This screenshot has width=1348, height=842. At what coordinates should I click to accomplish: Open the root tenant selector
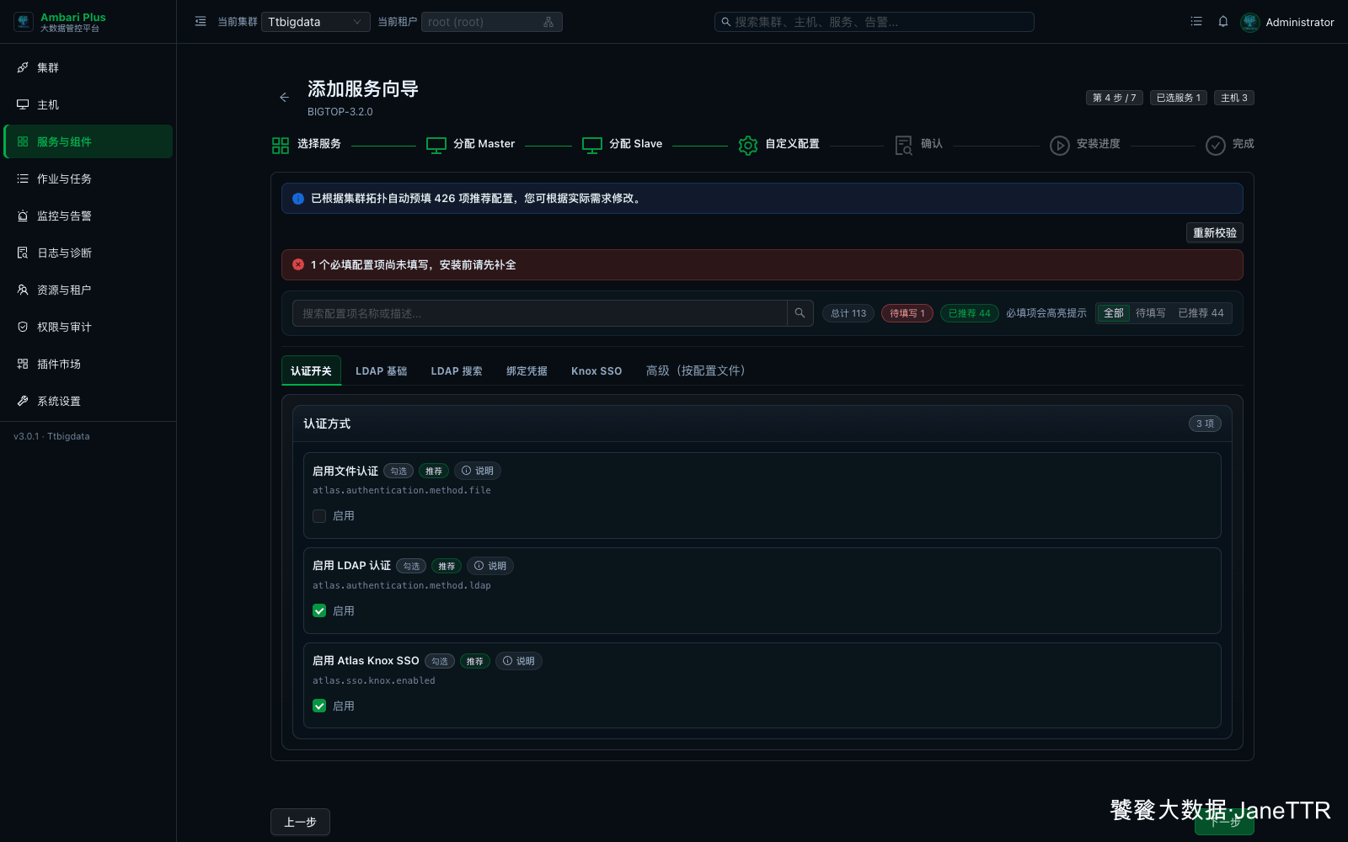[x=491, y=22]
